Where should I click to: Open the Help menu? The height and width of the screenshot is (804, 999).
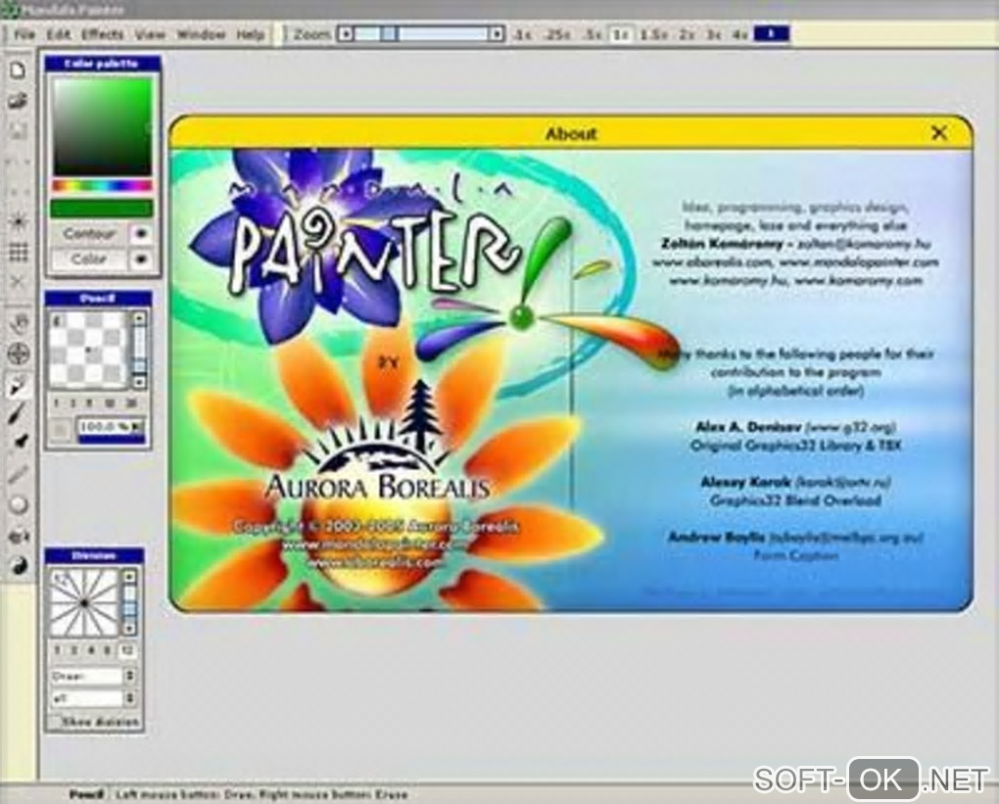251,33
